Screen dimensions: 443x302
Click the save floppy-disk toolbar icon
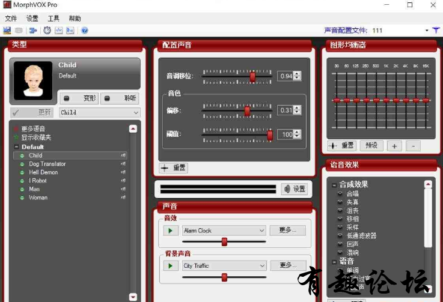[x=7, y=30]
